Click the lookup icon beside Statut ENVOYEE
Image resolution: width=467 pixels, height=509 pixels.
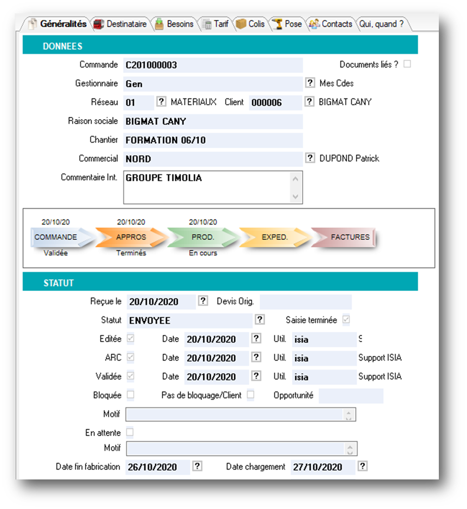tap(260, 320)
